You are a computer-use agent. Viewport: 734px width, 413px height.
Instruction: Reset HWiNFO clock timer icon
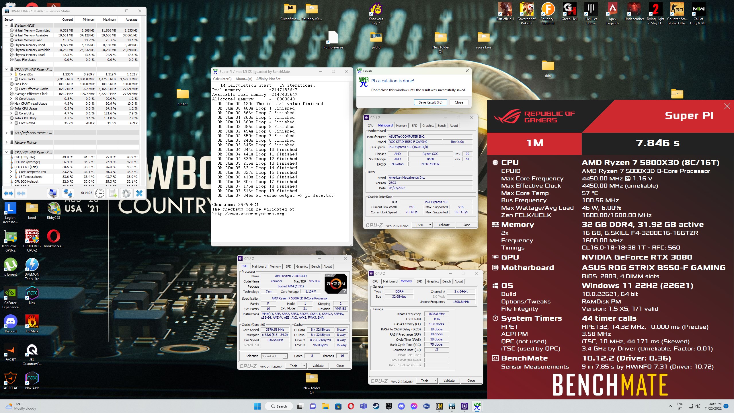pyautogui.click(x=99, y=193)
